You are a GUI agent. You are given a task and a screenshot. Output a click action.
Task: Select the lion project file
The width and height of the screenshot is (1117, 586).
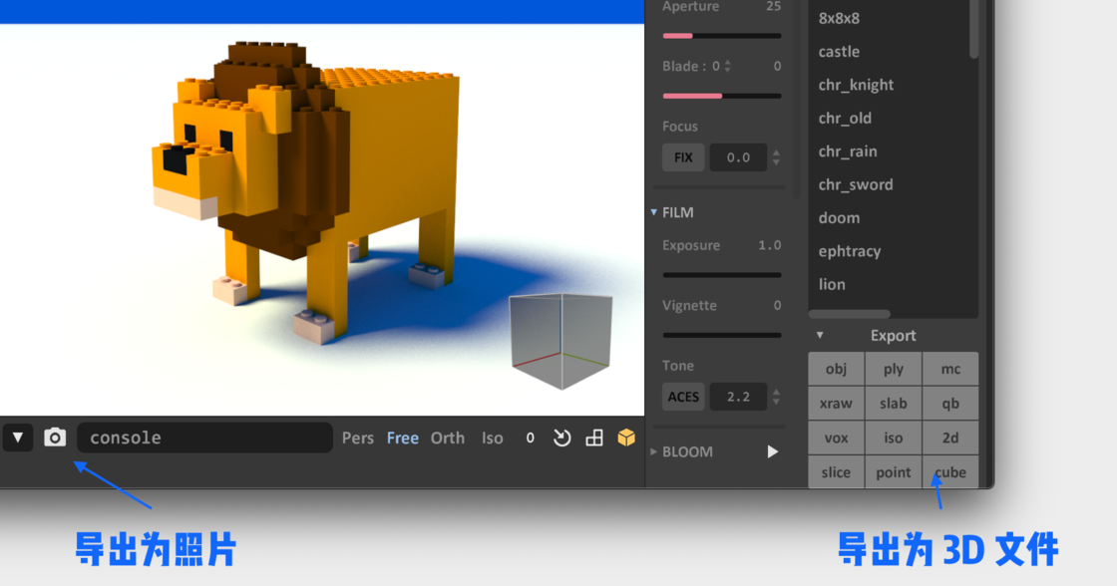[x=831, y=284]
